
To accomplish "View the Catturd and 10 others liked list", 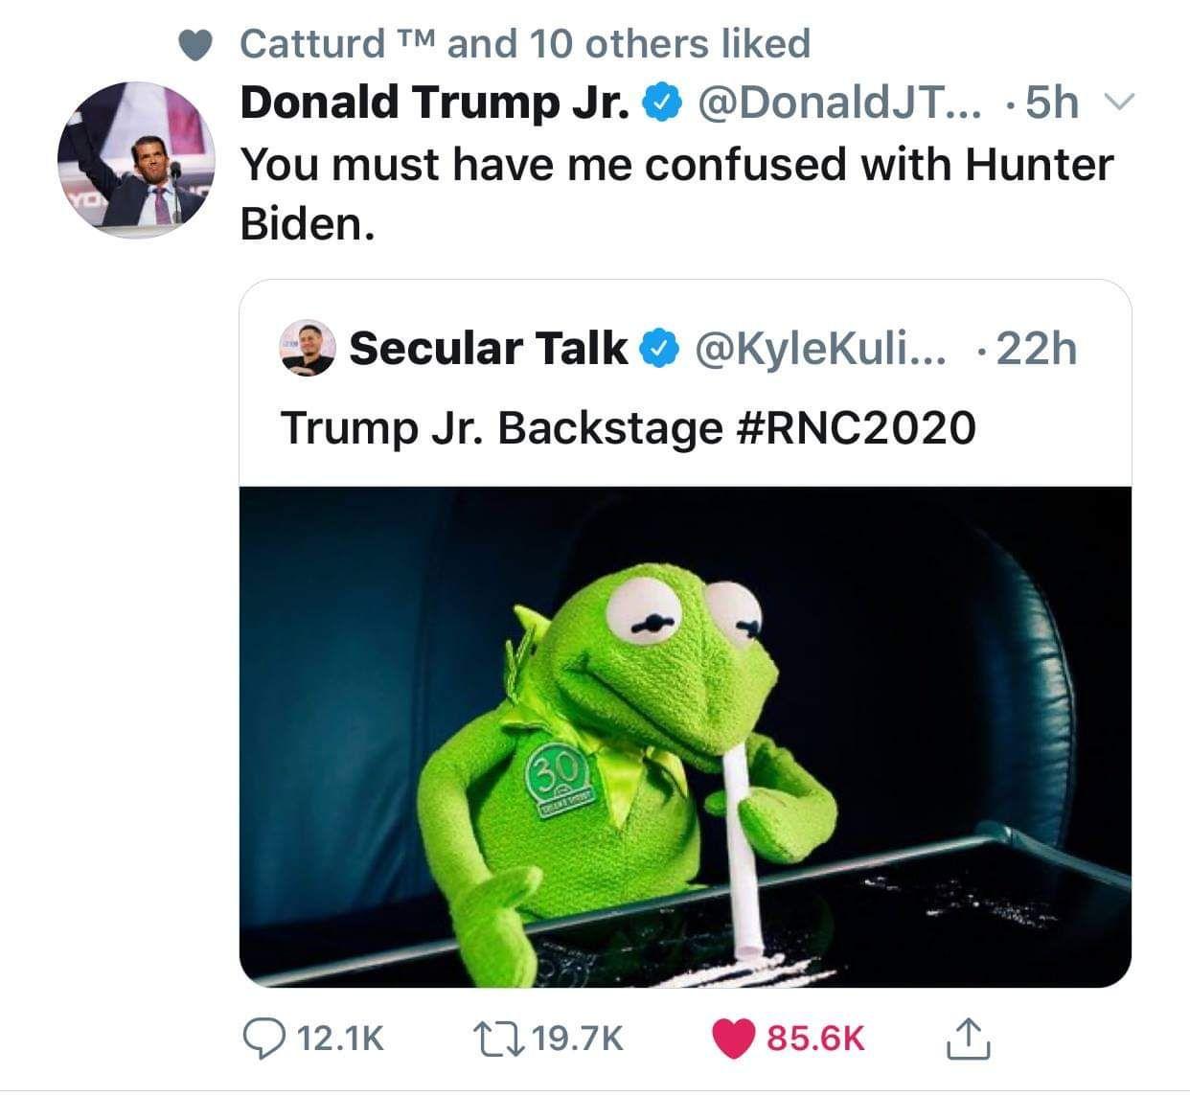I will [525, 43].
